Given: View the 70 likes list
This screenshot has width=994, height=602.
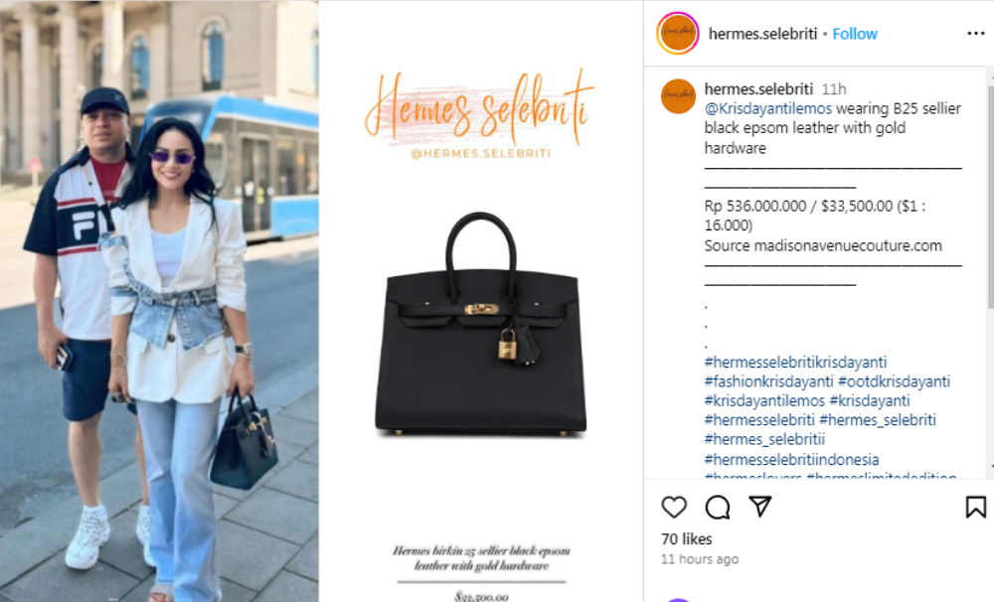Looking at the screenshot, I should click(x=687, y=539).
